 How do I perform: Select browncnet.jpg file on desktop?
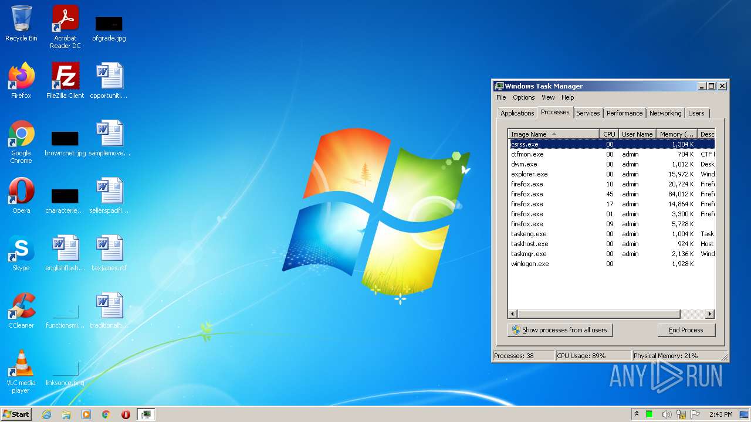coord(65,144)
